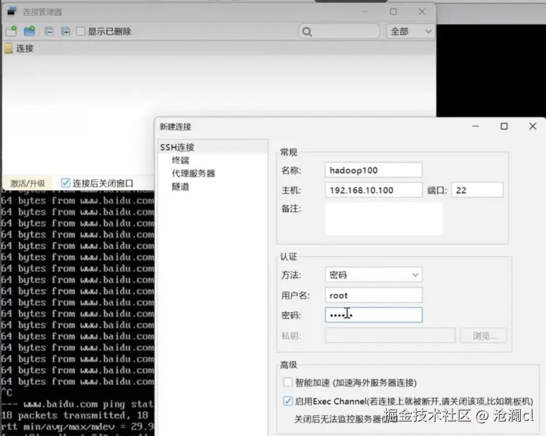Open the 终端 settings item

point(180,160)
